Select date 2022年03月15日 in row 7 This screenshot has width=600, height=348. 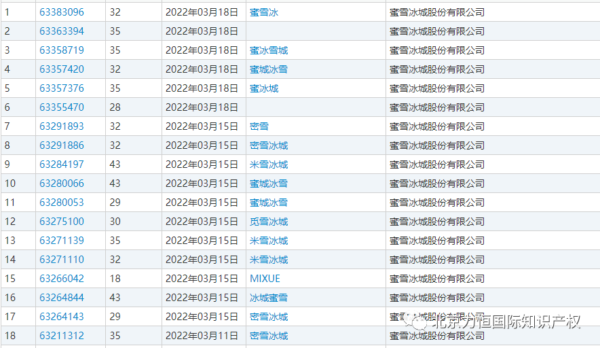202,126
